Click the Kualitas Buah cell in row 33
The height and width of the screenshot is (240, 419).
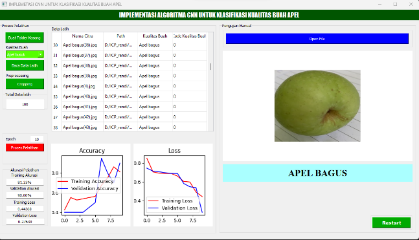click(x=155, y=76)
